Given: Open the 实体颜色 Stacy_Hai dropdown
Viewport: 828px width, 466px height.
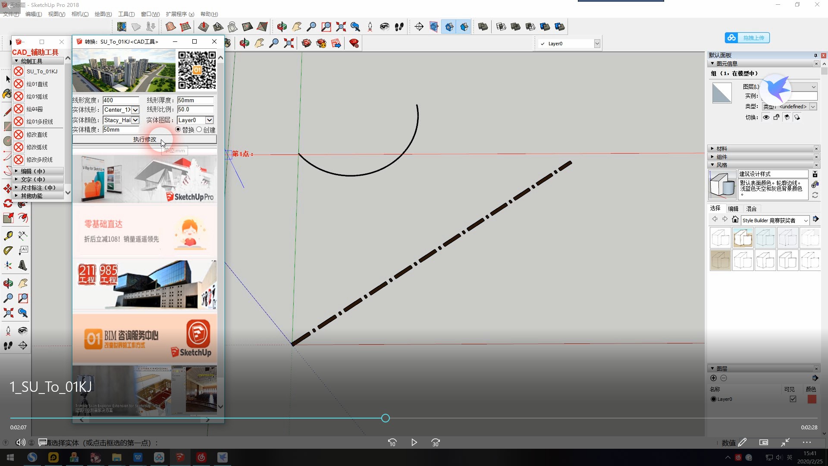Looking at the screenshot, I should coord(135,120).
